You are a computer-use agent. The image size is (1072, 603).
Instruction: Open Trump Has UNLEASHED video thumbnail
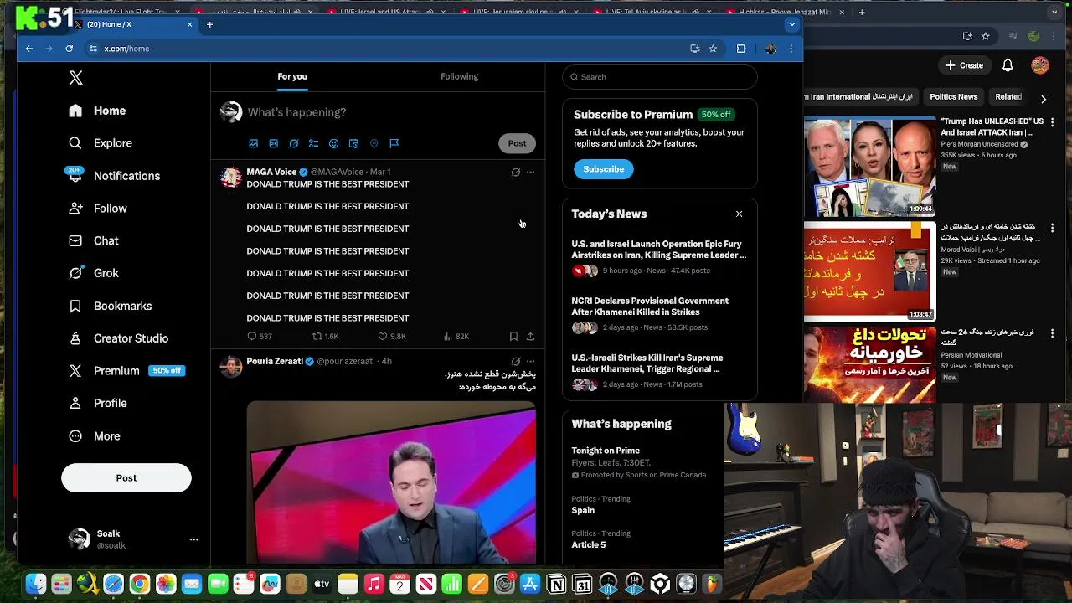pos(870,165)
